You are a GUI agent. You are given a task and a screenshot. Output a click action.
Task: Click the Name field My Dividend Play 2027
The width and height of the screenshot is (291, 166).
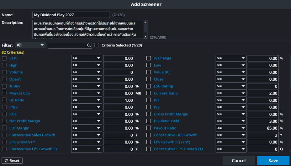pyautogui.click(x=71, y=15)
